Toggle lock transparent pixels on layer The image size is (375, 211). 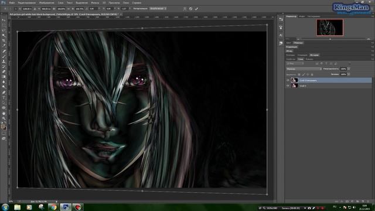(x=299, y=74)
